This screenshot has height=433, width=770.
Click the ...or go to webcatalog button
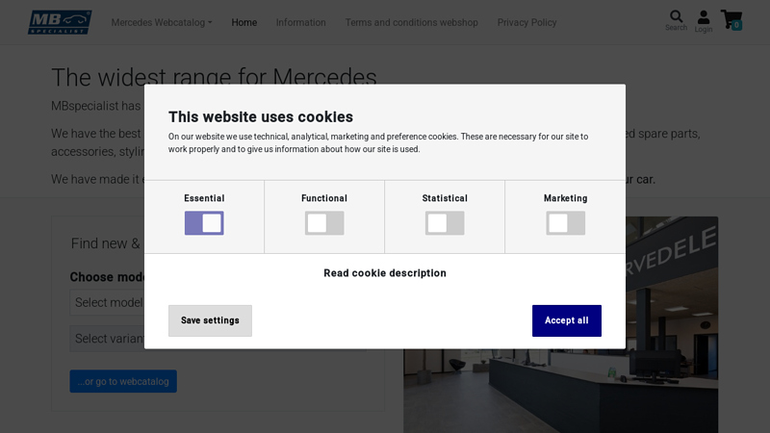point(123,381)
